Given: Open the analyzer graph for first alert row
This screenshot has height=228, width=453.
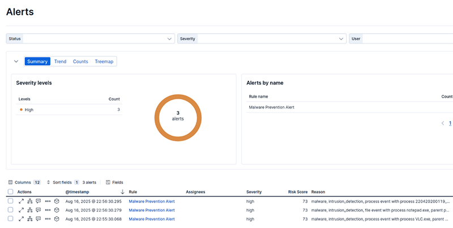Looking at the screenshot, I should [29, 201].
